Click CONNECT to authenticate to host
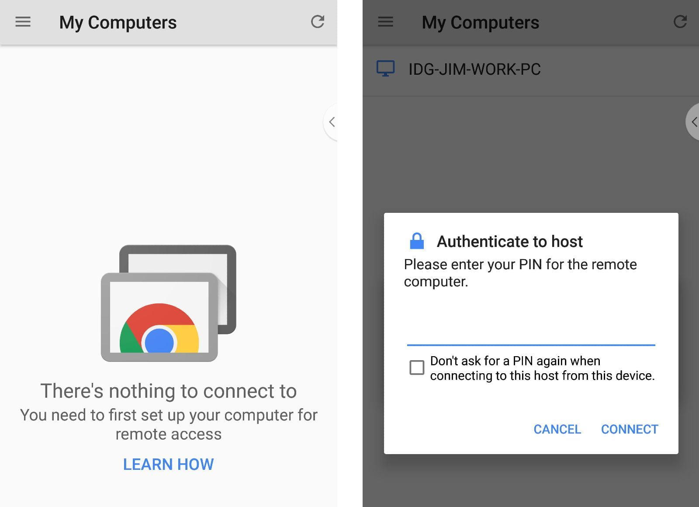The height and width of the screenshot is (507, 699). pyautogui.click(x=630, y=429)
